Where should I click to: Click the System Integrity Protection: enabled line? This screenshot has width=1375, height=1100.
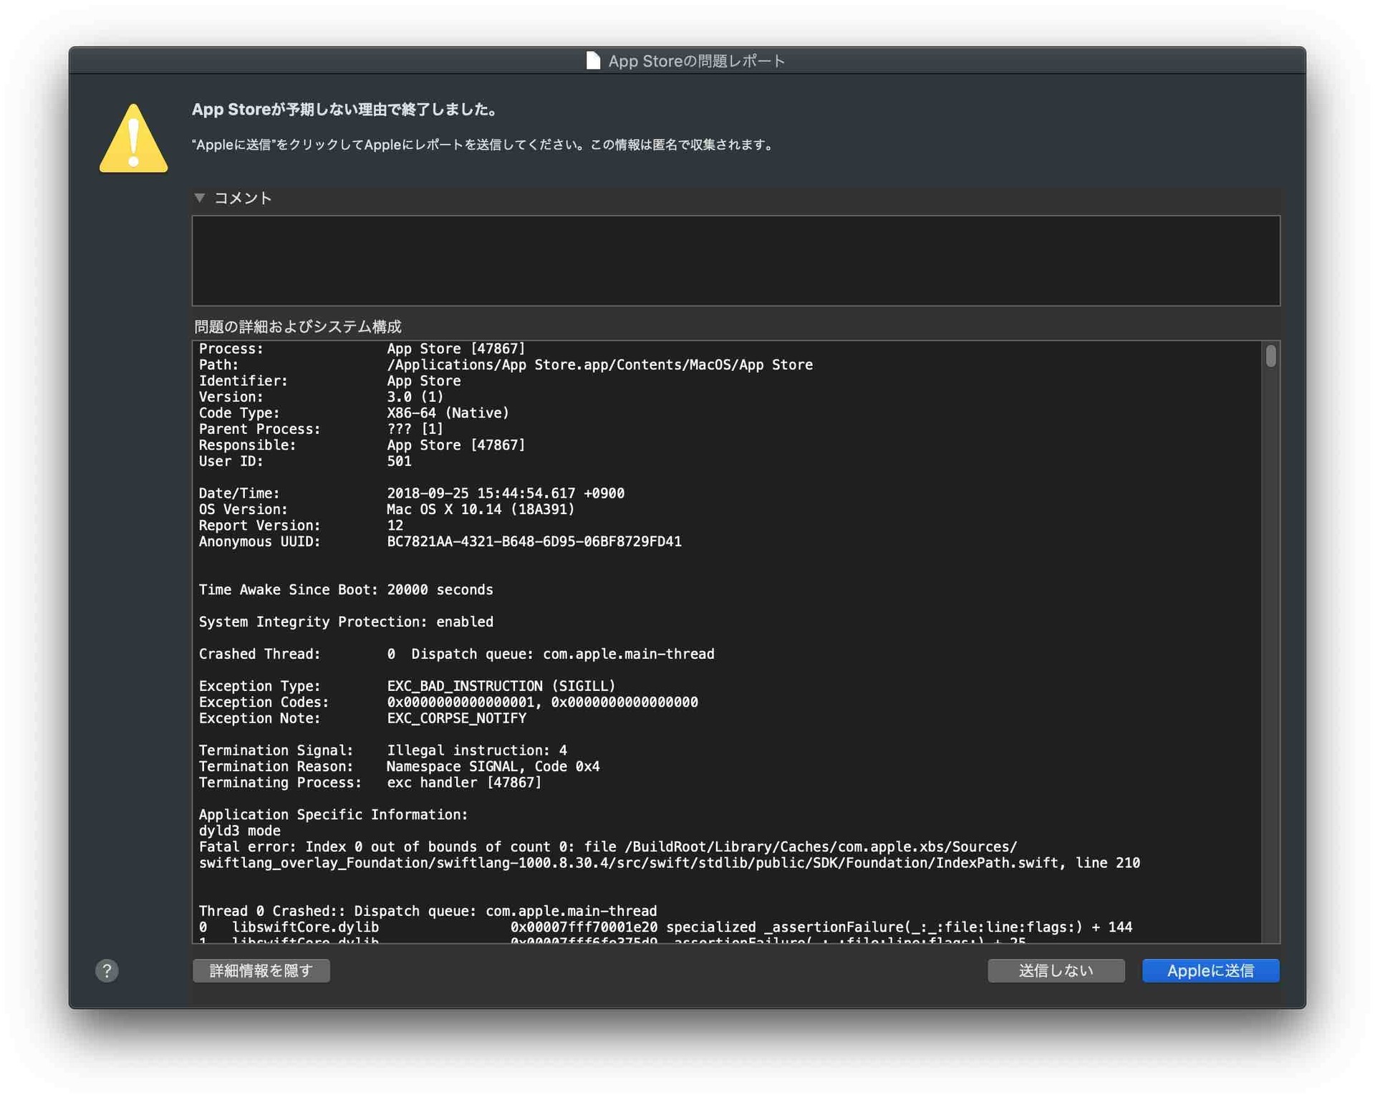point(346,622)
